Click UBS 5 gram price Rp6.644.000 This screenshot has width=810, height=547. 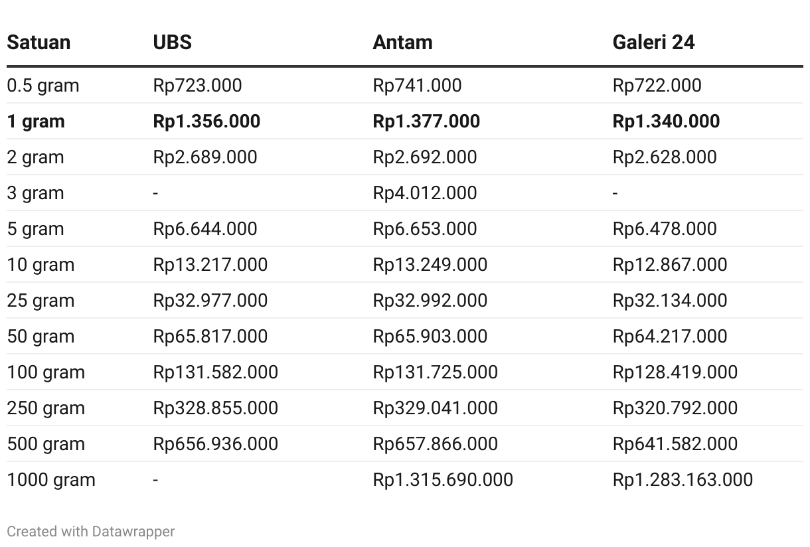(x=205, y=229)
